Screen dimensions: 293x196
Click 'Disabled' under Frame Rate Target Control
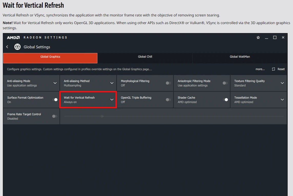pyautogui.click(x=13, y=119)
